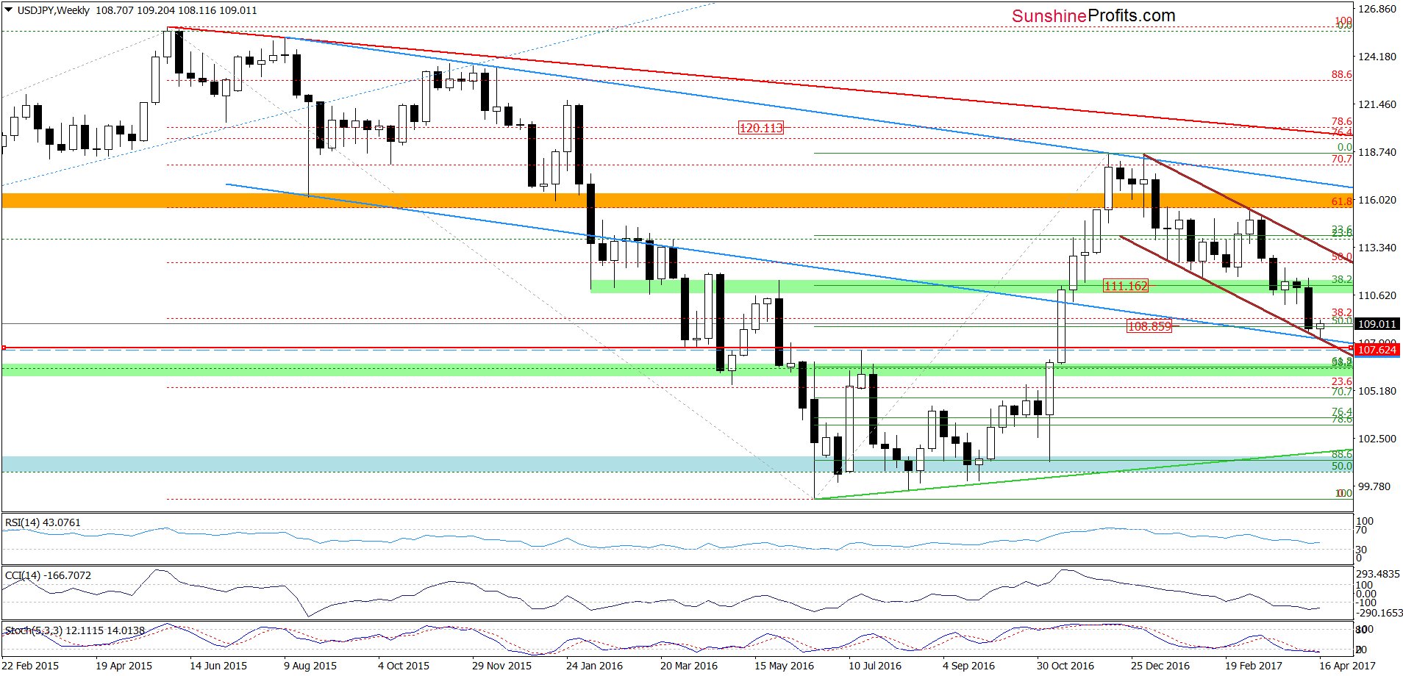Grab the red horizontal line's left handle
Image resolution: width=1403 pixels, height=676 pixels.
pos(4,348)
